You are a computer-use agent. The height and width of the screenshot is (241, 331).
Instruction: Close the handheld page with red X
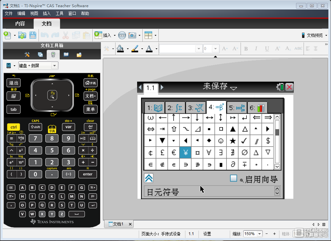pyautogui.click(x=290, y=87)
